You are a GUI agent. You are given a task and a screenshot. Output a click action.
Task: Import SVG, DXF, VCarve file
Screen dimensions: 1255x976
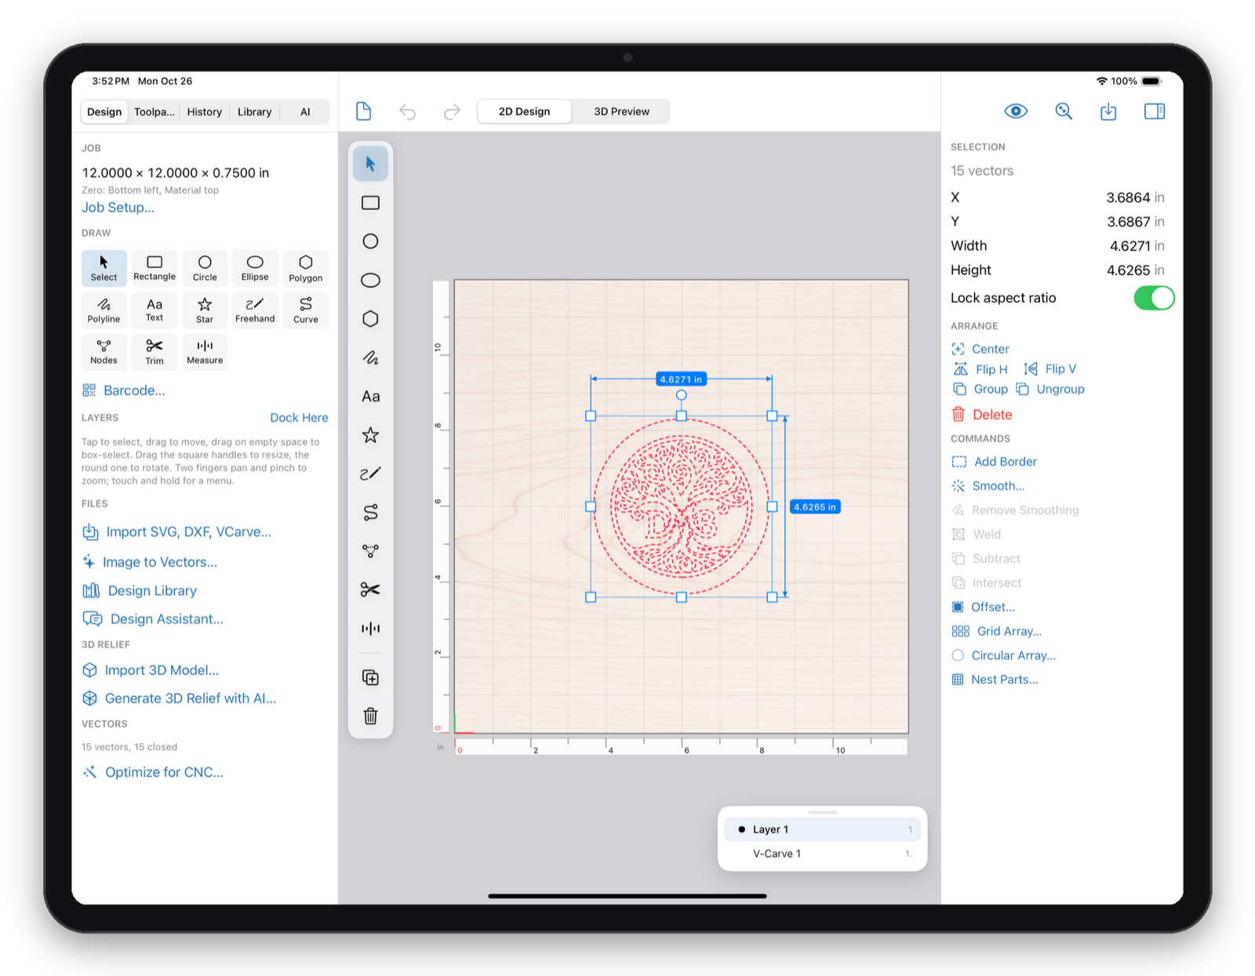tap(177, 532)
